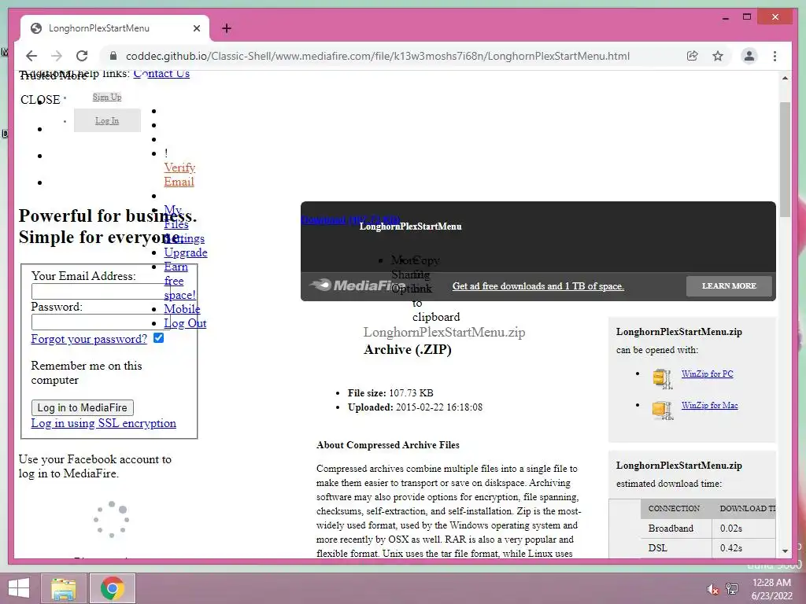Click the LonghornPlexStartMenu.zip file title
The height and width of the screenshot is (604, 806).
coord(444,332)
